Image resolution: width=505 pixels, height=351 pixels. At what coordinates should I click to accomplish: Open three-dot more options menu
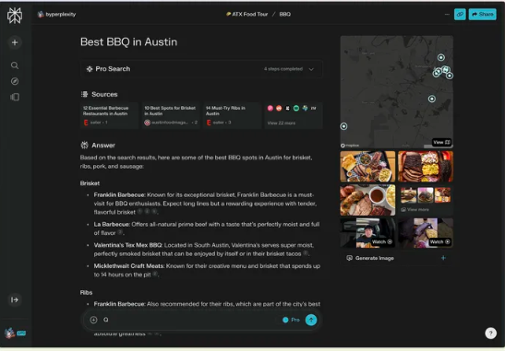447,15
